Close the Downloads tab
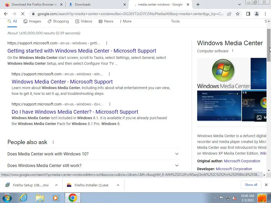 click(125, 4)
